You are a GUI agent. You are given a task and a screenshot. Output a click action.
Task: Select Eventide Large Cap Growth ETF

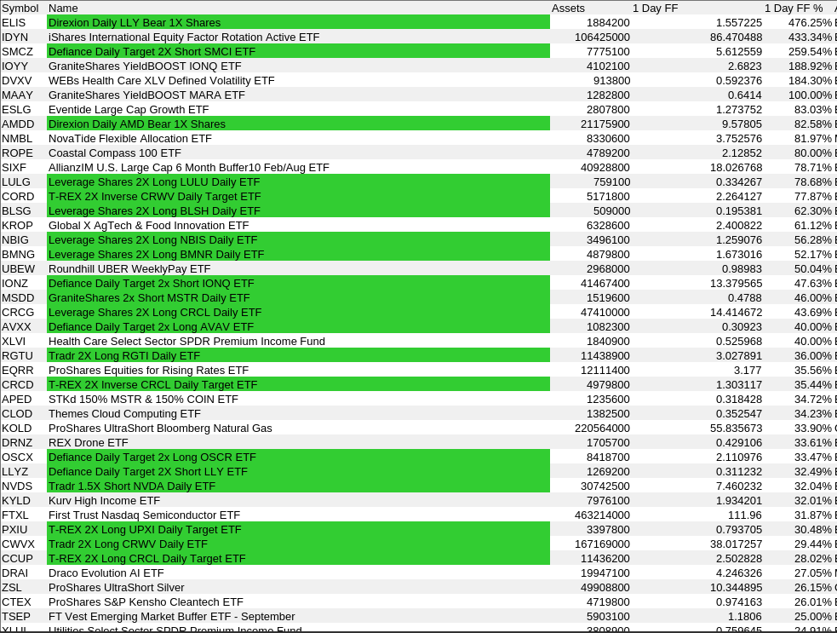pyautogui.click(x=129, y=109)
